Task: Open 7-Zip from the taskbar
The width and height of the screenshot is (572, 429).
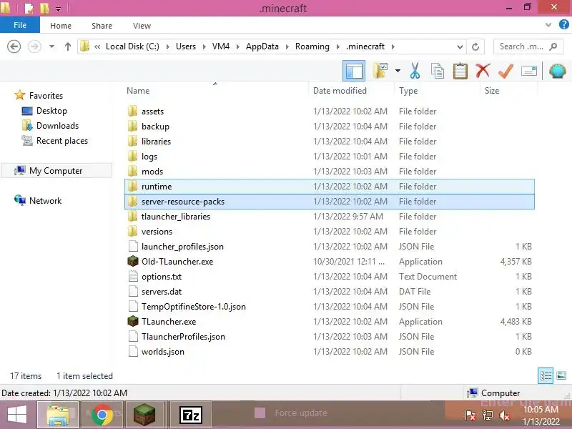Action: (x=190, y=415)
